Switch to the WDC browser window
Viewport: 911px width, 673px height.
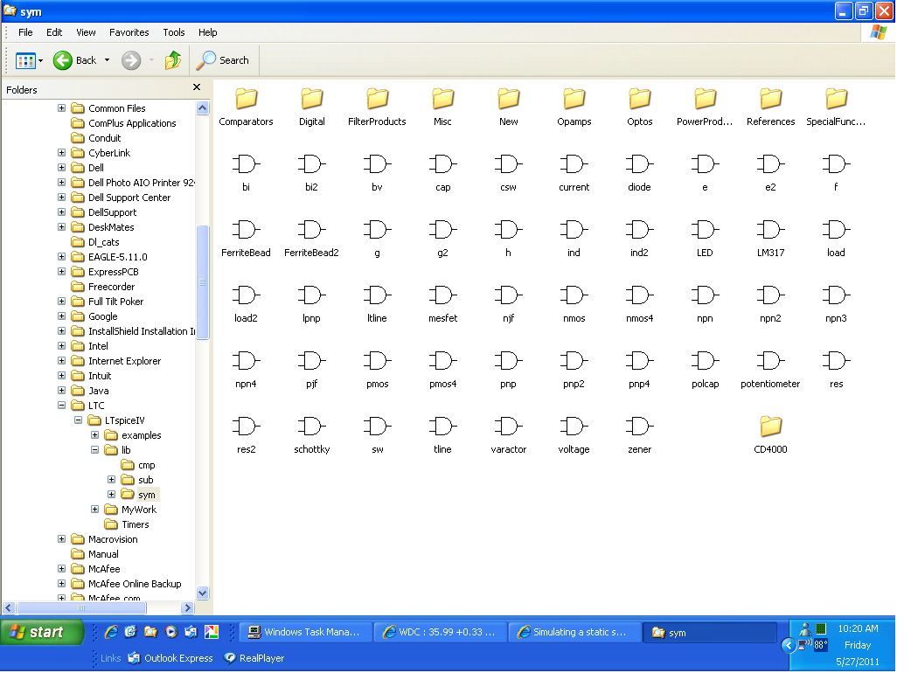pyautogui.click(x=441, y=632)
